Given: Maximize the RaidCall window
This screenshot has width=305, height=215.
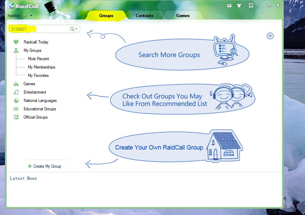Looking at the screenshot, I should 269,5.
